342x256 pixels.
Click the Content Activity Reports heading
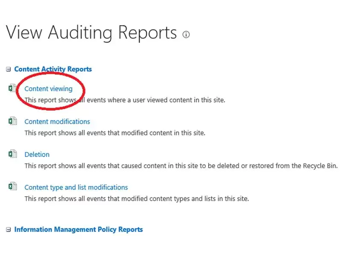click(53, 69)
